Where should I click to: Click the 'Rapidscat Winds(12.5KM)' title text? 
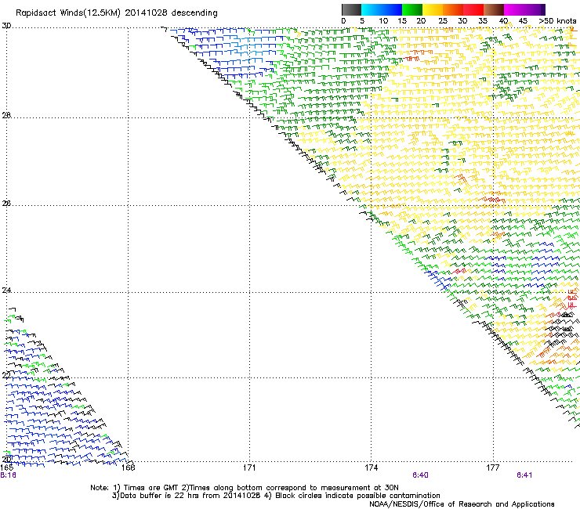(67, 13)
